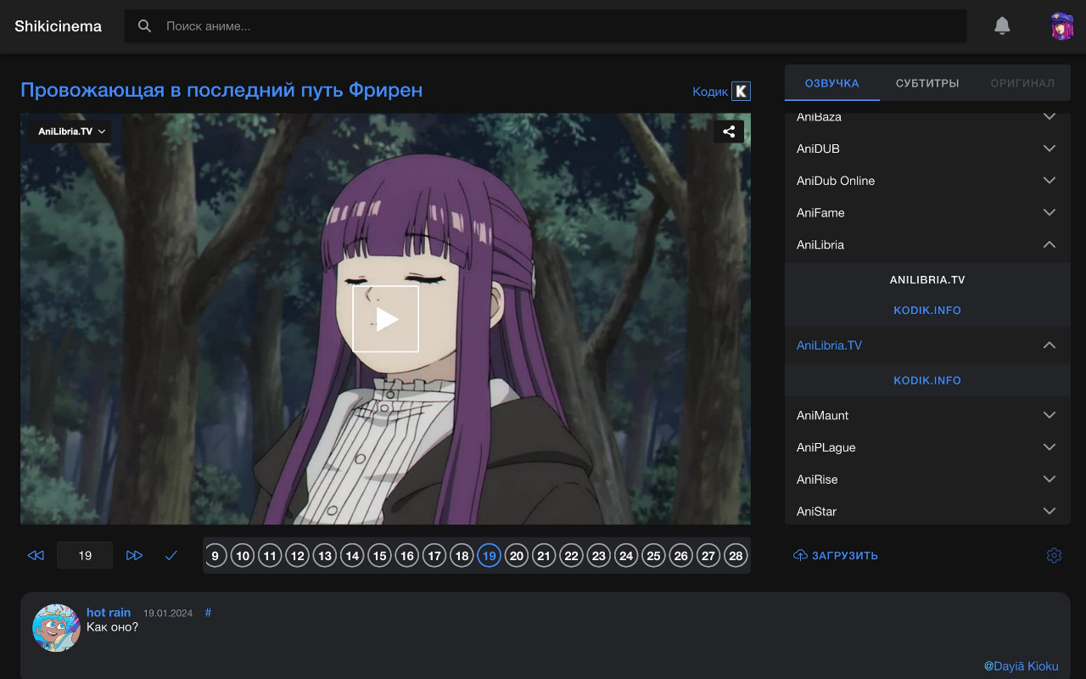This screenshot has height=679, width=1086.
Task: Open the notifications bell
Action: coord(1002,26)
